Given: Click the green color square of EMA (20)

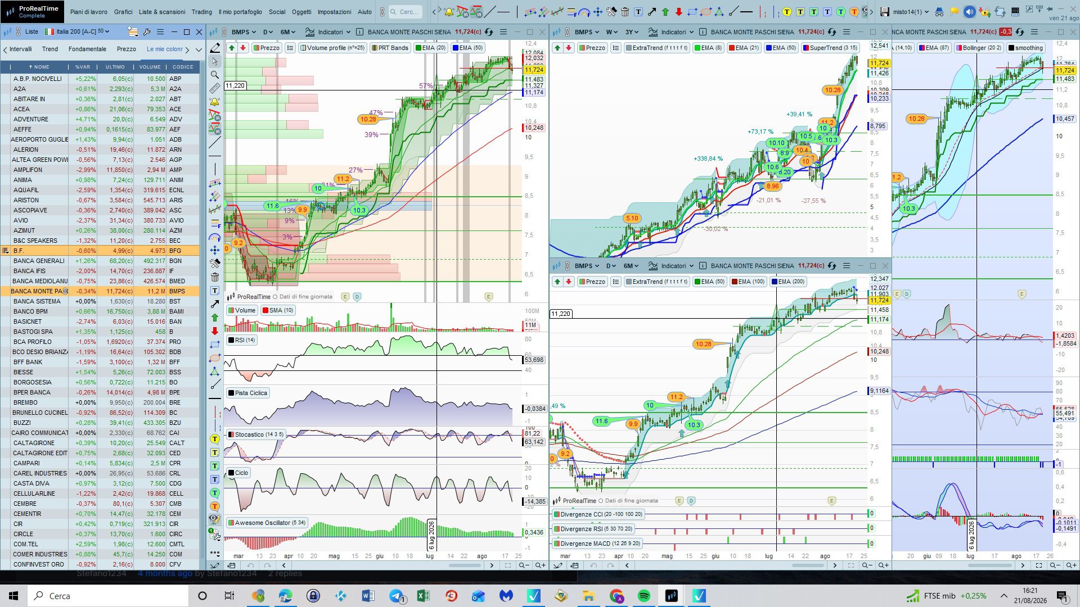Looking at the screenshot, I should 418,48.
